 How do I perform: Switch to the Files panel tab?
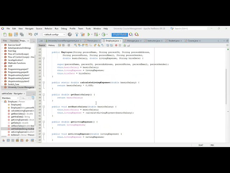[x=5, y=41]
